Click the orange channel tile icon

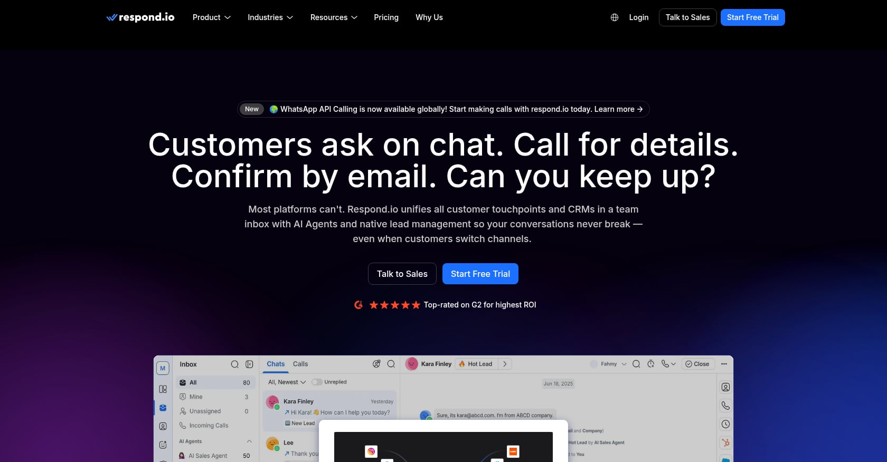click(x=513, y=451)
